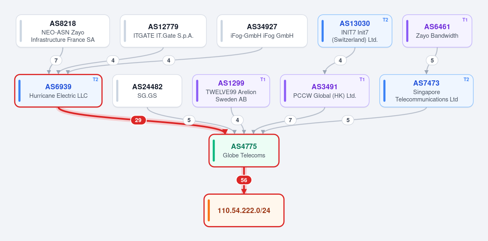Open the AS1299 Arelion node
The height and width of the screenshot is (241, 488).
point(231,91)
